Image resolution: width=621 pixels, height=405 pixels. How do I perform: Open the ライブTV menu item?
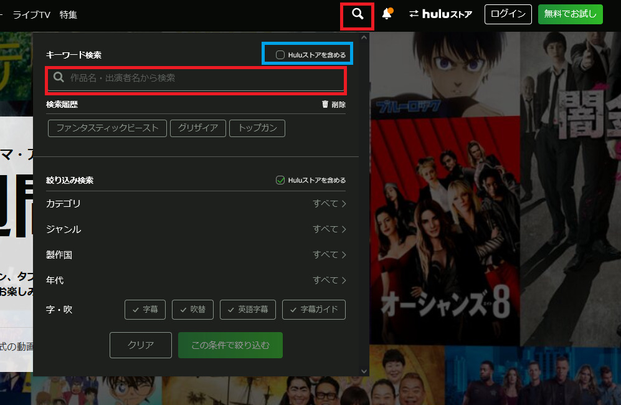pos(32,15)
